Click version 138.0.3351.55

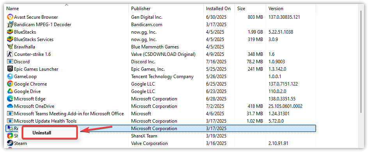(x=282, y=99)
